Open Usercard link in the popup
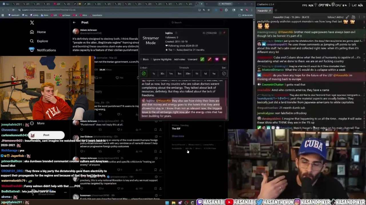Image resolution: width=366 pixels, height=205 pixels. pyautogui.click(x=192, y=60)
